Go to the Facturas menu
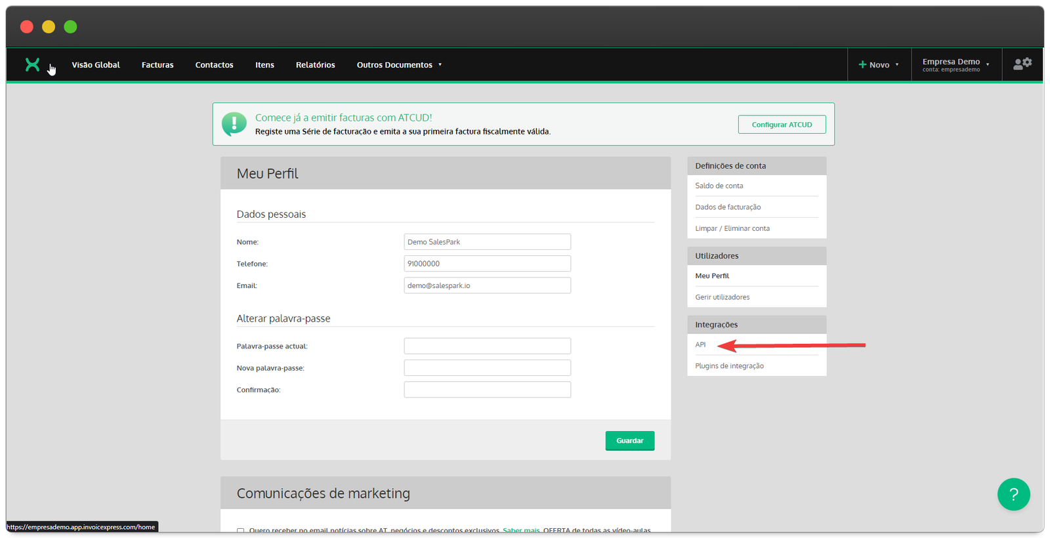Viewport: 1050px width, 538px height. tap(157, 65)
